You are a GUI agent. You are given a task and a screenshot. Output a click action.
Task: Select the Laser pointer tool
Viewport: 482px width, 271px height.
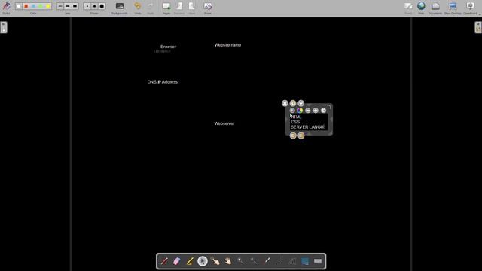tap(267, 261)
